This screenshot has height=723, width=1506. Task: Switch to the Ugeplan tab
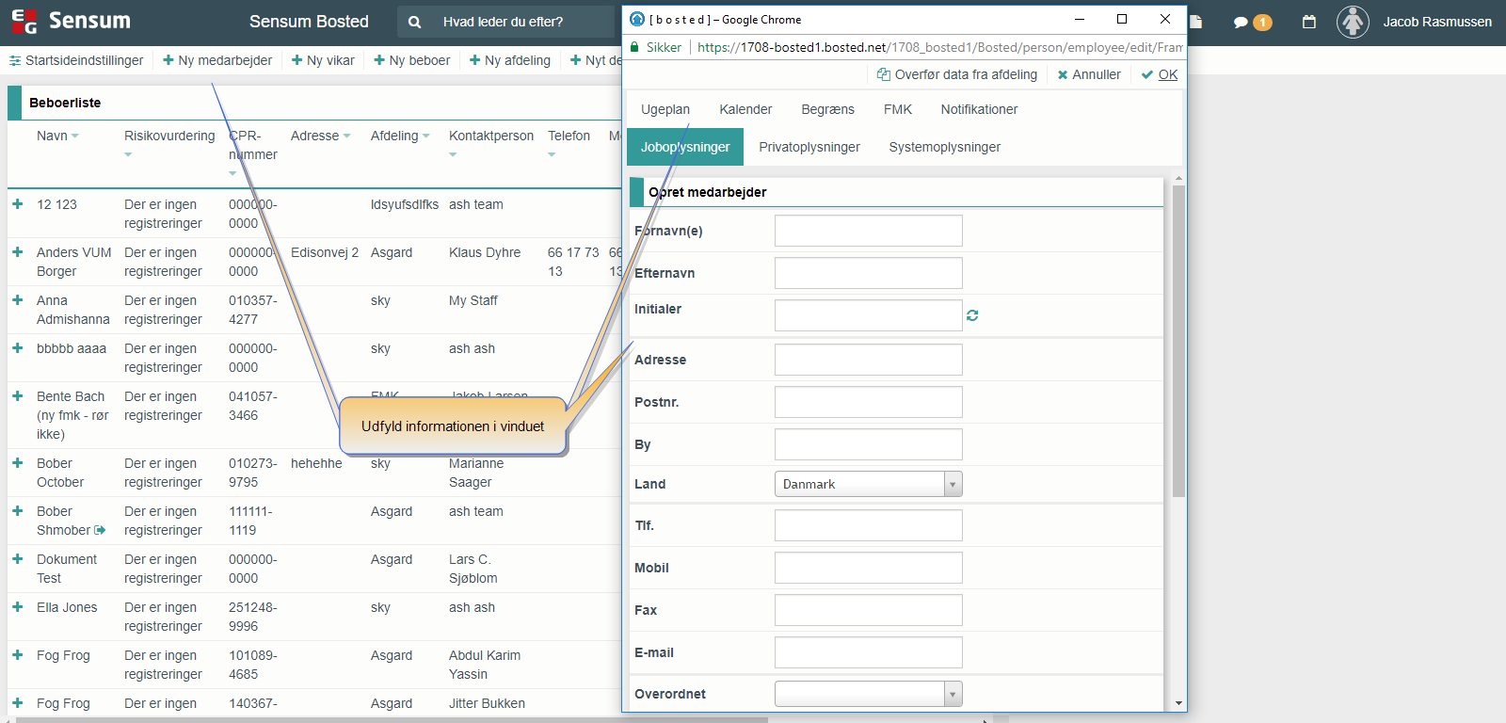point(665,109)
